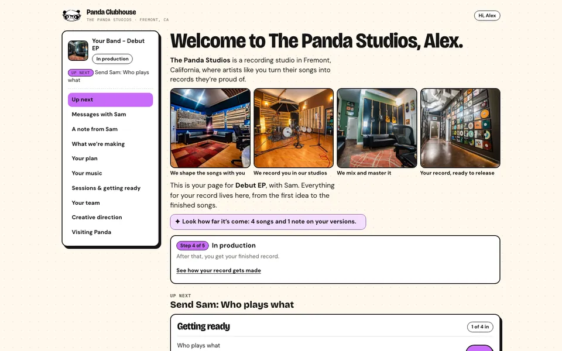Screen dimensions: 562x351
Task: Click caption We shape the songs with you
Action: (x=207, y=173)
